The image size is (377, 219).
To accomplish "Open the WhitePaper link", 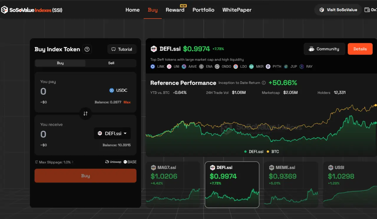I will tap(237, 10).
